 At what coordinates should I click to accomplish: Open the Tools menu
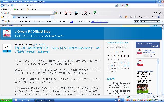[x=154, y=17]
